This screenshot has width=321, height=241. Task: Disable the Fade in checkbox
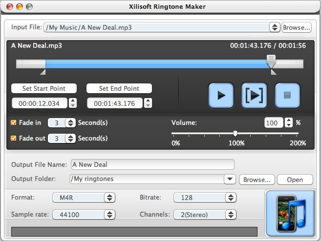(14, 123)
